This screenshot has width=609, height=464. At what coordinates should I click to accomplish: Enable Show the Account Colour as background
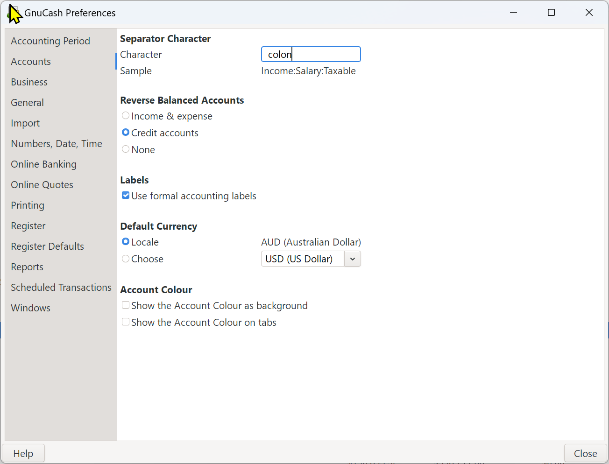tap(126, 305)
